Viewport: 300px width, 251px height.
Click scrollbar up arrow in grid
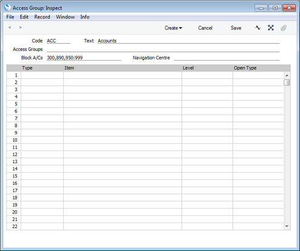(287, 75)
